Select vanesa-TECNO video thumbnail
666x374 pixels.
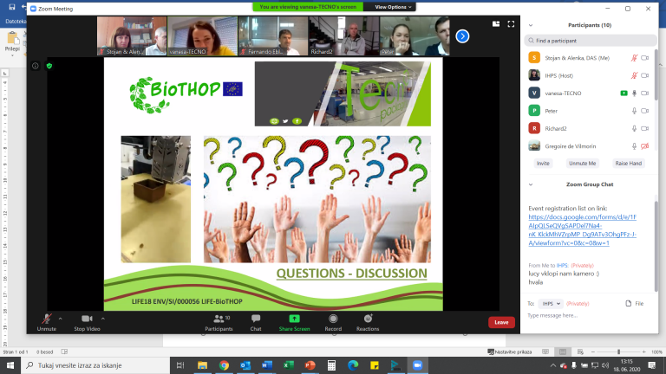pos(202,36)
